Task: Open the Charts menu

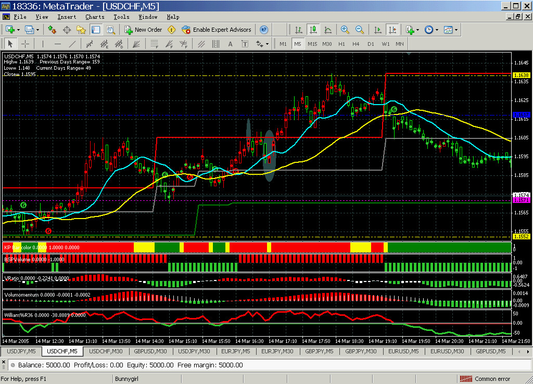Action: (x=95, y=17)
